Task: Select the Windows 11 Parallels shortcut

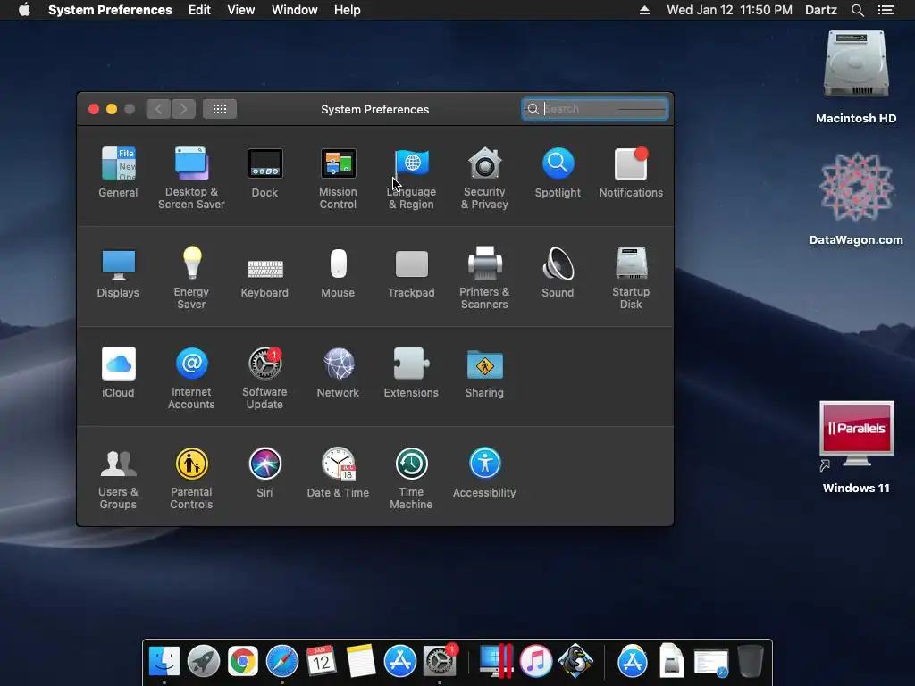Action: click(x=856, y=448)
